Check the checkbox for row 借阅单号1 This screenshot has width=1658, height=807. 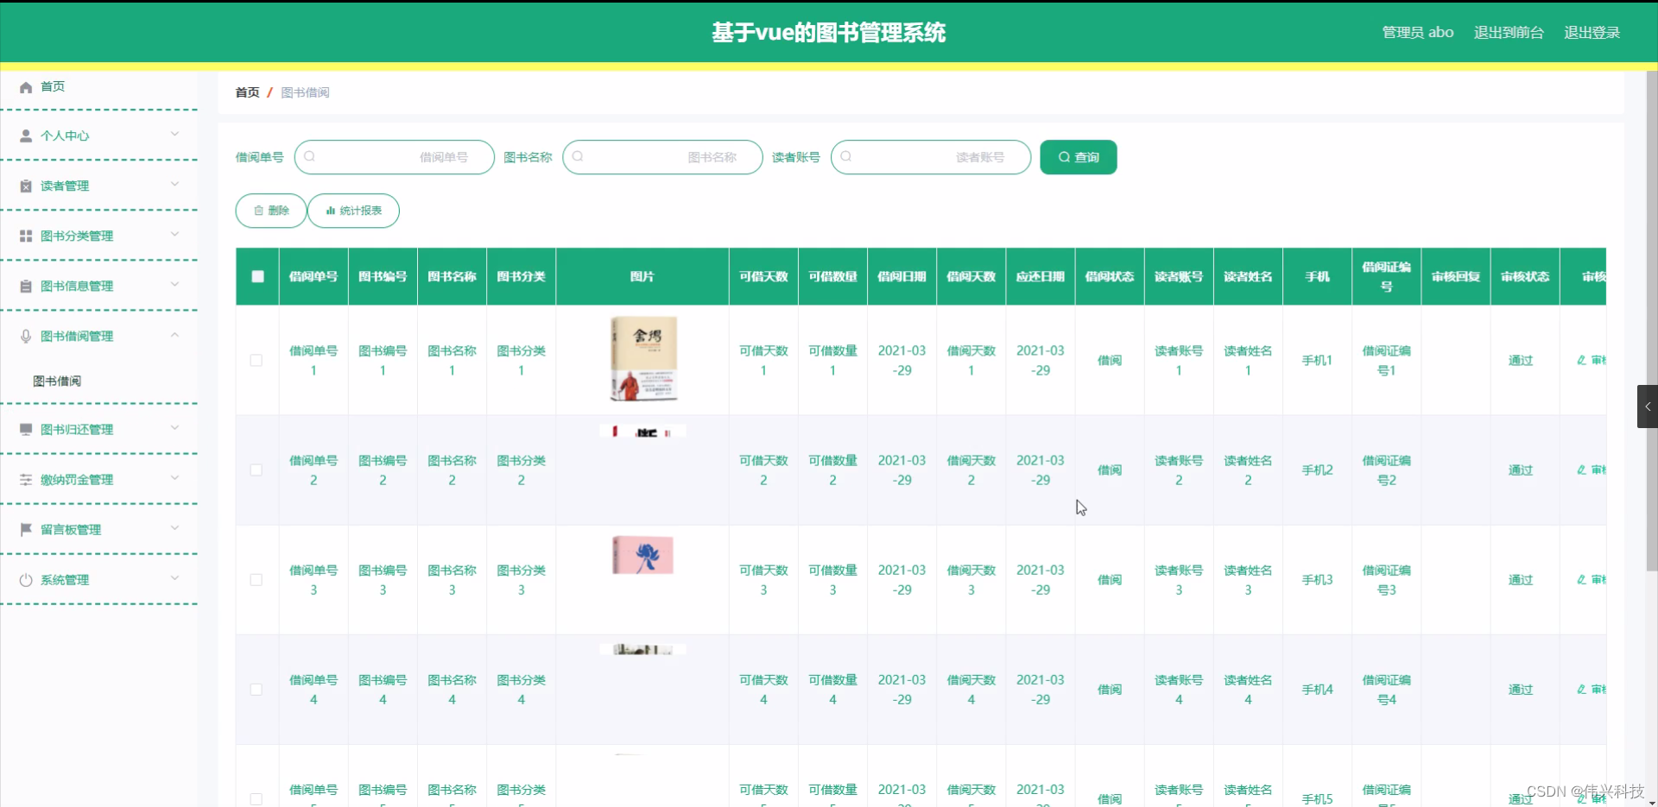pyautogui.click(x=256, y=361)
